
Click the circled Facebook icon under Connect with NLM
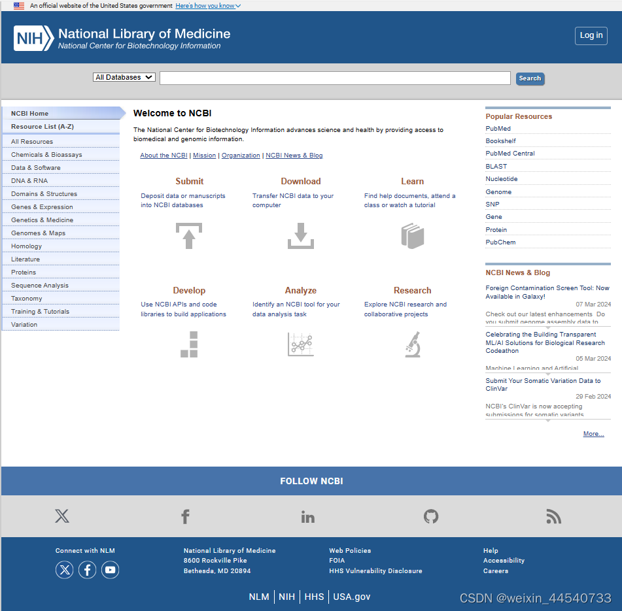[87, 570]
